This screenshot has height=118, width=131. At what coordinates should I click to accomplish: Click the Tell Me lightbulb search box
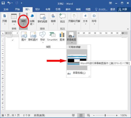pos(101,9)
